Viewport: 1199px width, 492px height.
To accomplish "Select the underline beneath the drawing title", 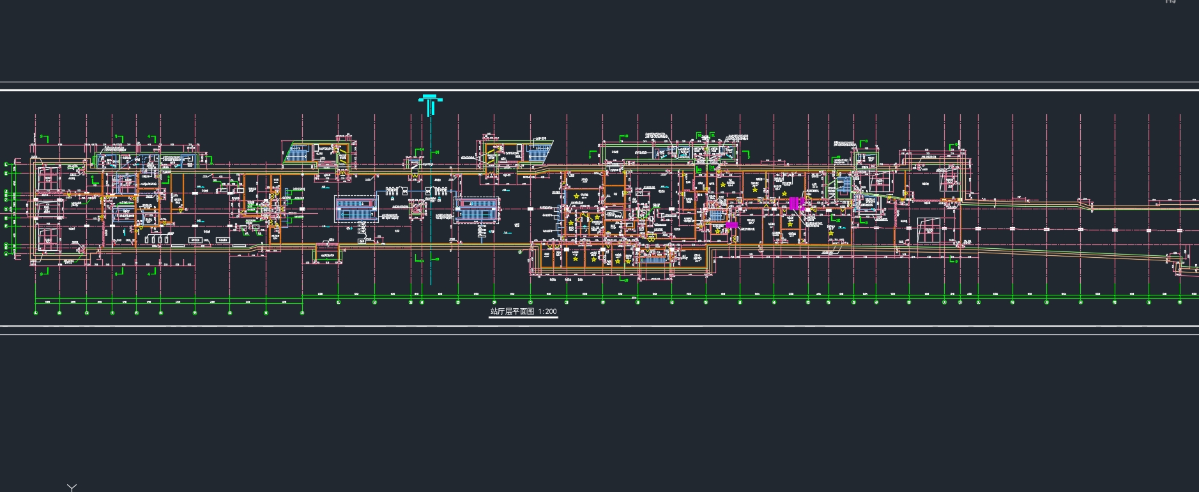I will [523, 317].
